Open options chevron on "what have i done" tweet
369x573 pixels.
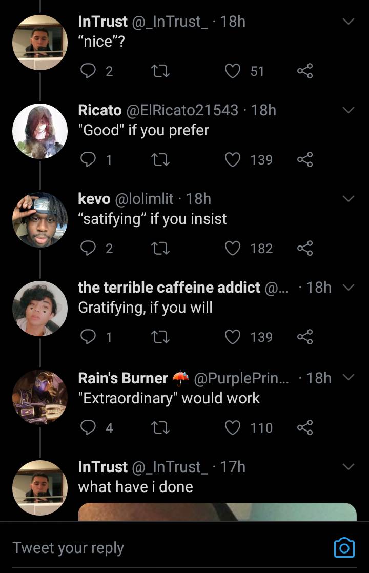[x=348, y=467]
